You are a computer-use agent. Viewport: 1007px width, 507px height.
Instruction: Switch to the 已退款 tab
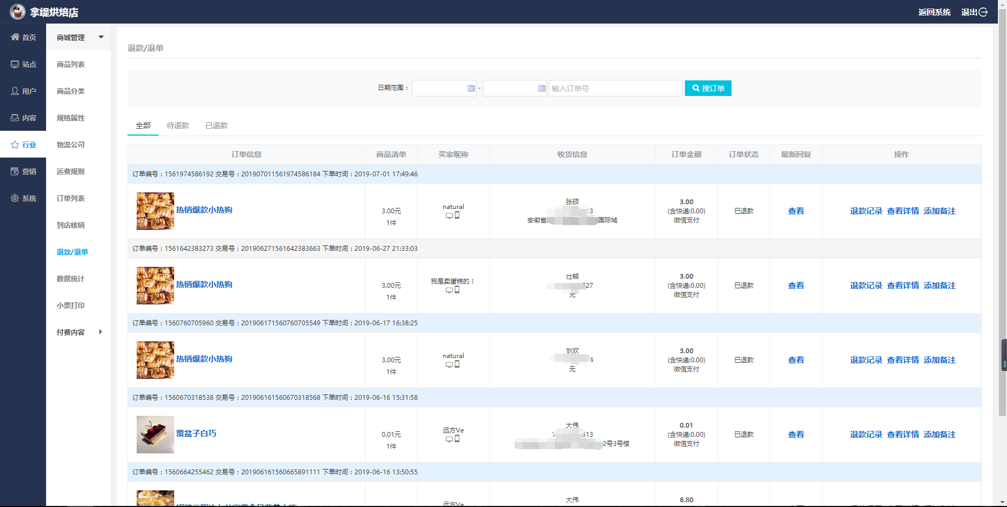point(217,125)
